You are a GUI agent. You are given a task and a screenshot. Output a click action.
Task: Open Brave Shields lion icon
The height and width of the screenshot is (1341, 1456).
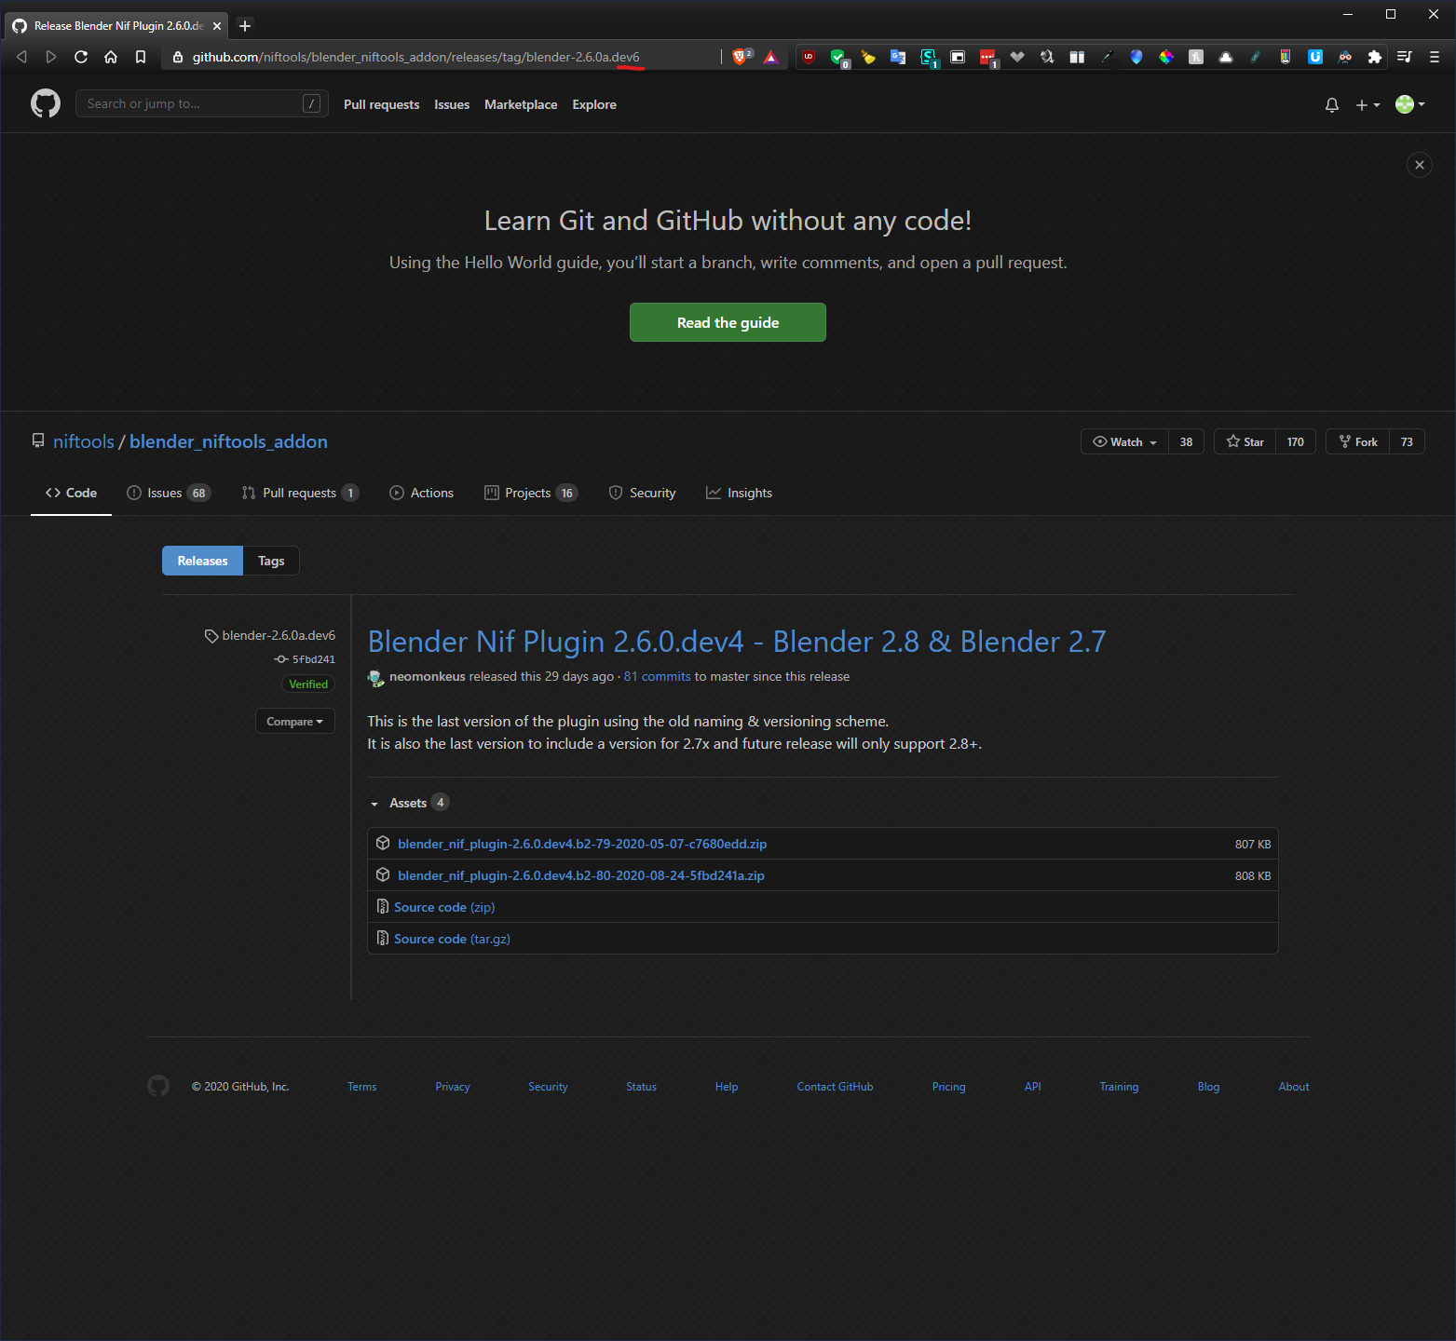click(x=741, y=57)
